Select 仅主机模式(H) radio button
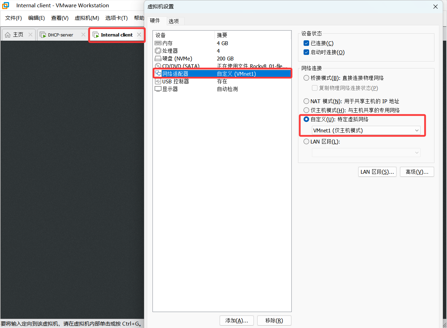 (x=306, y=110)
